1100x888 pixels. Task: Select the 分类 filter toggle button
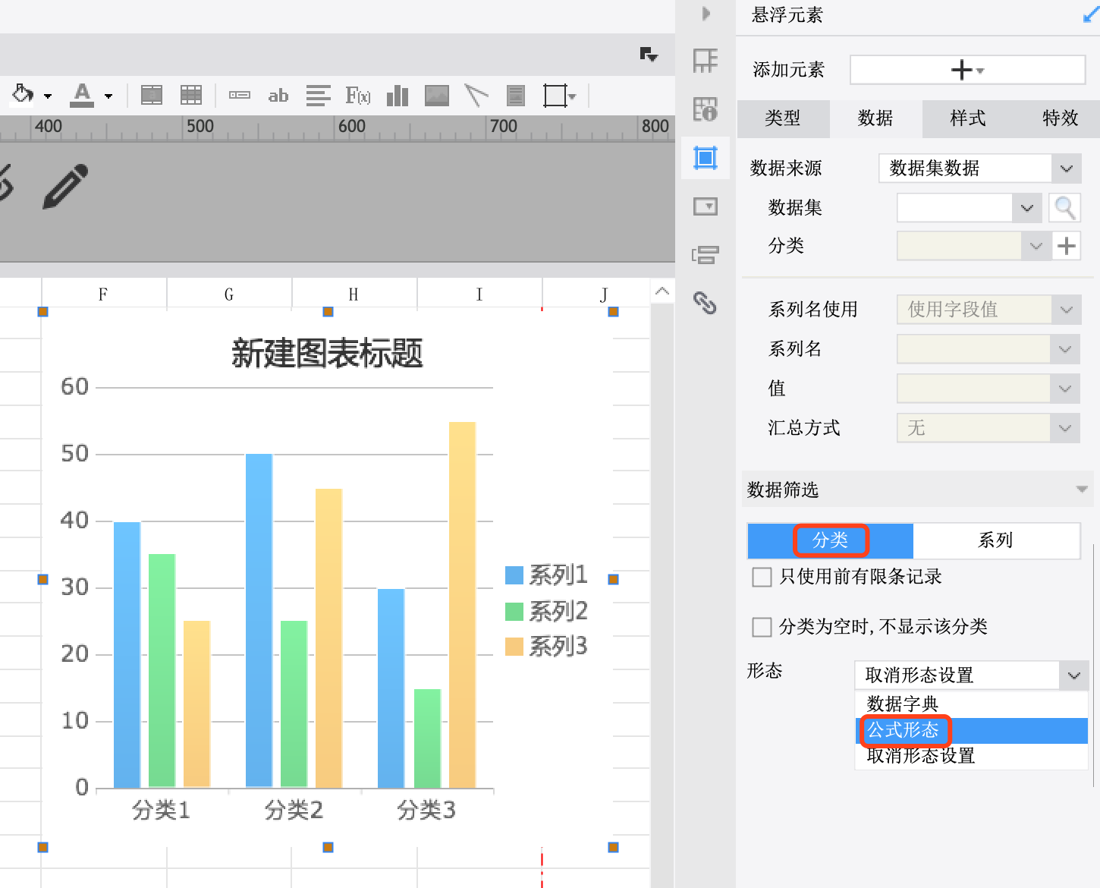[x=830, y=540]
